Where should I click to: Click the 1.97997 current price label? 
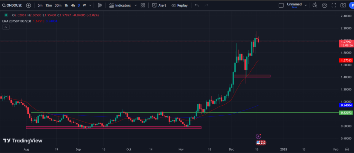pyautogui.click(x=346, y=42)
